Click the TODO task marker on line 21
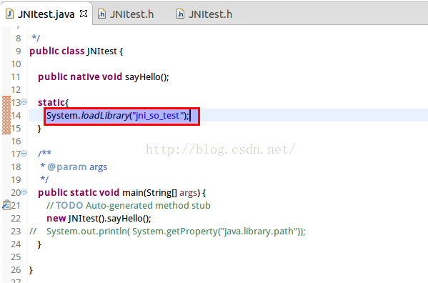This screenshot has width=428, height=283. click(6, 205)
